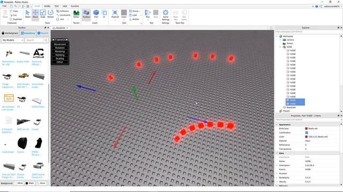Toggle the Anchor button
This screenshot has height=192, width=343.
point(134,19)
